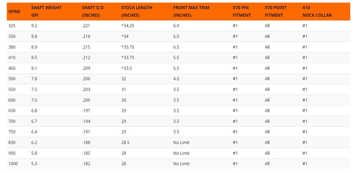
Task: Click the *34.25 stock length cell
Action: pos(128,26)
